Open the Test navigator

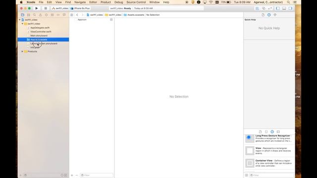coord(46,15)
